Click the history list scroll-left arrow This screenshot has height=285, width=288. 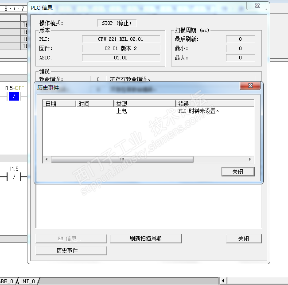[47, 159]
